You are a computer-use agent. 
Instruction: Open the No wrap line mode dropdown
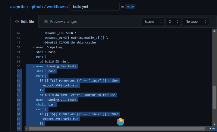coord(195,22)
